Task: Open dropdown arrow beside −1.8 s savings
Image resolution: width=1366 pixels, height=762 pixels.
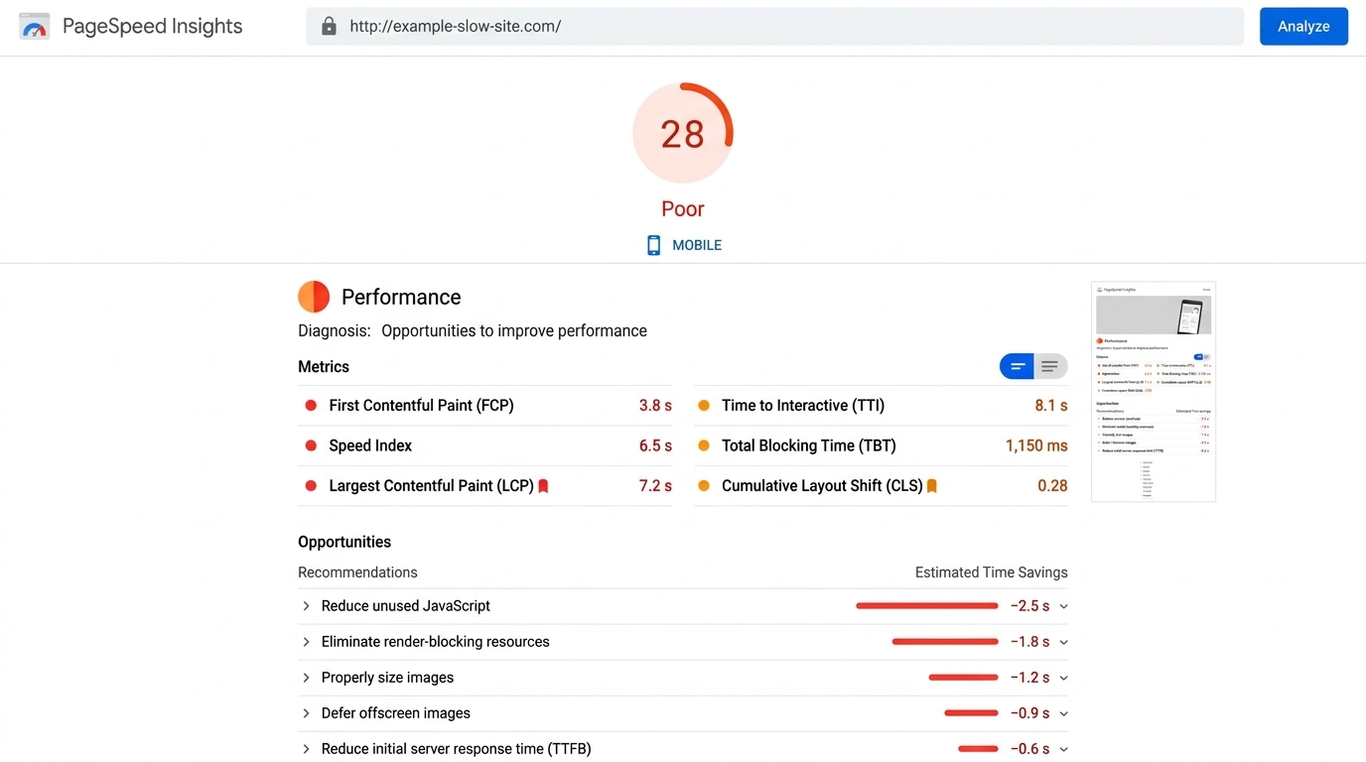Action: click(x=1063, y=642)
